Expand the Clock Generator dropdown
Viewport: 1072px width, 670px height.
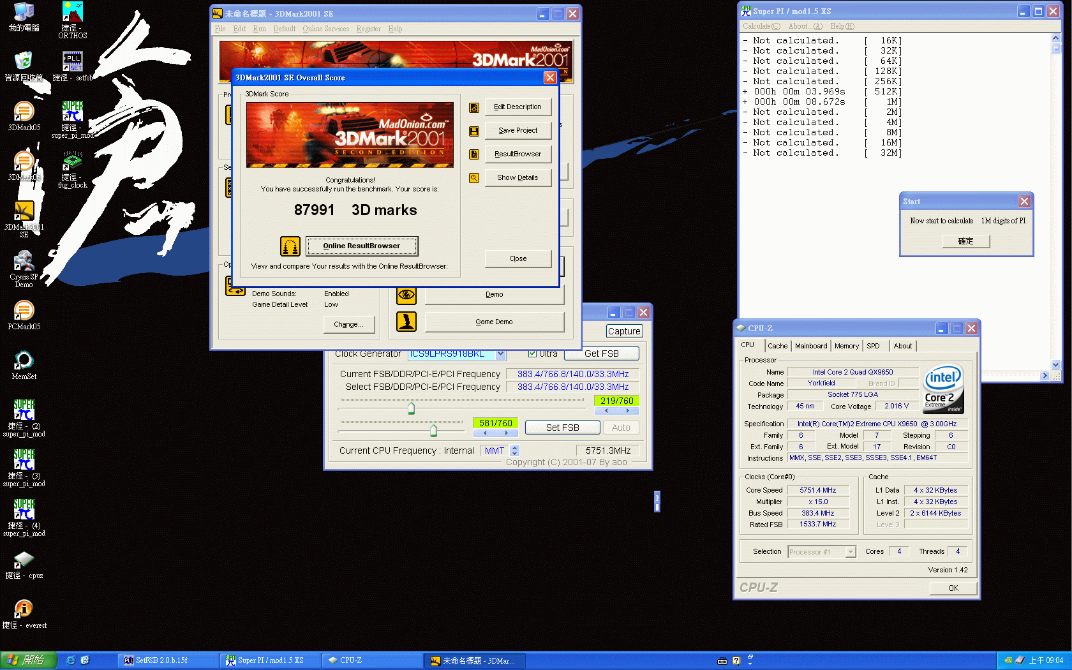pyautogui.click(x=501, y=354)
